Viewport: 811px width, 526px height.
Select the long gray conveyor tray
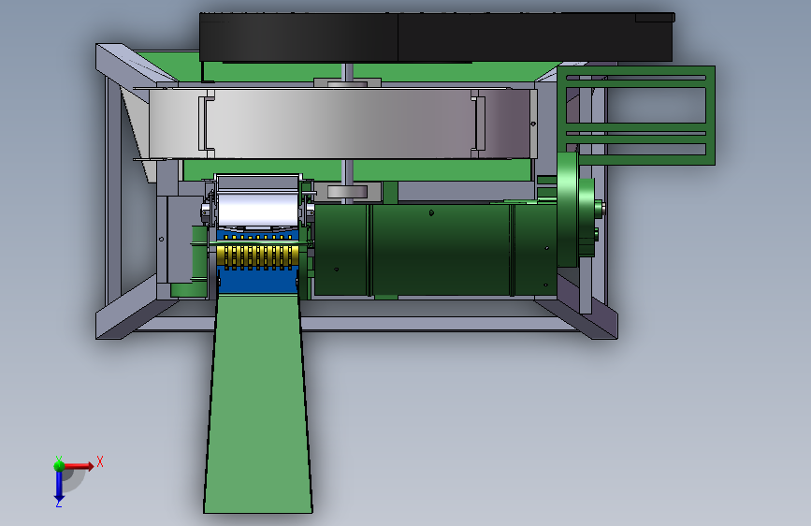point(343,124)
